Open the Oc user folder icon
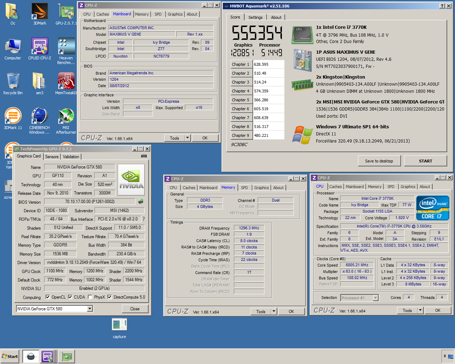 [x=13, y=14]
